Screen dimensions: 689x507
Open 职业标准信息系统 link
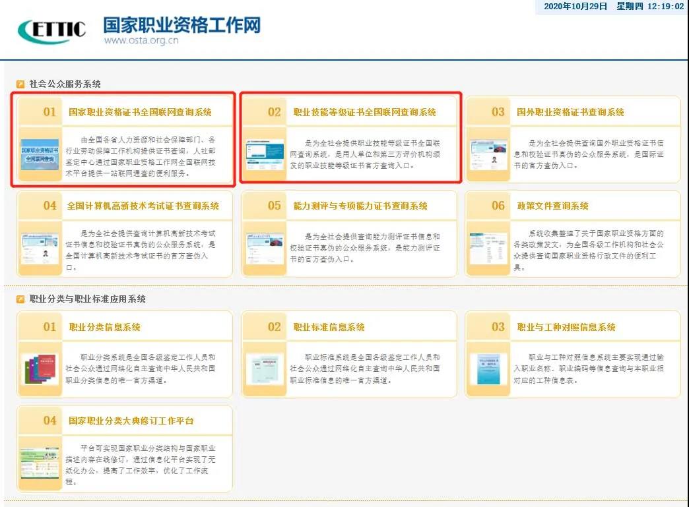click(329, 327)
